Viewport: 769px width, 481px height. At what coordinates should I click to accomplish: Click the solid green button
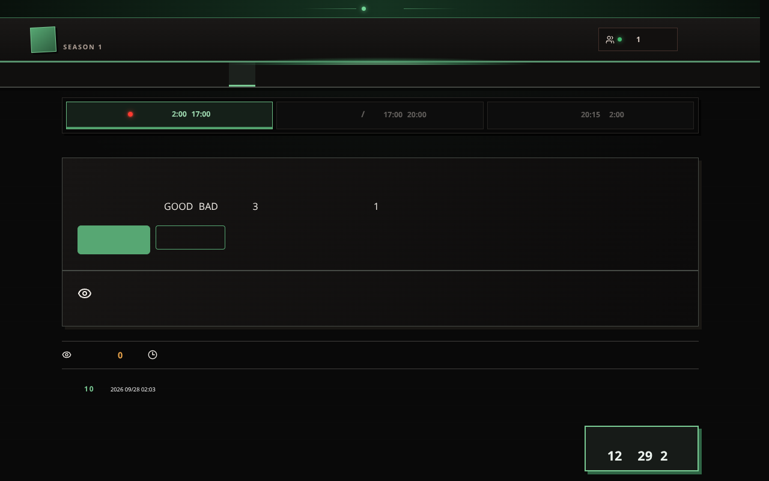114,240
